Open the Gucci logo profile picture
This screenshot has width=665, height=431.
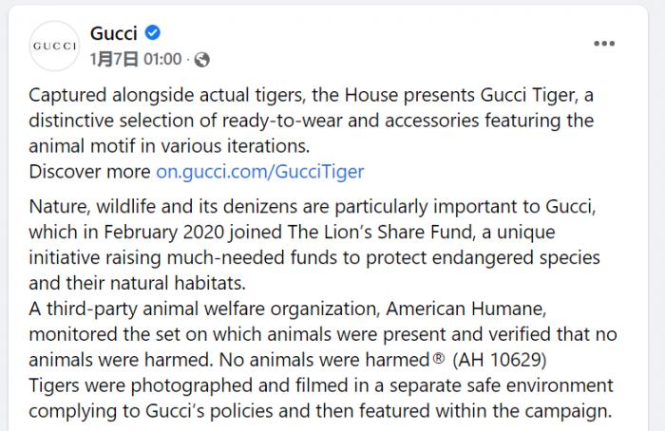point(54,46)
